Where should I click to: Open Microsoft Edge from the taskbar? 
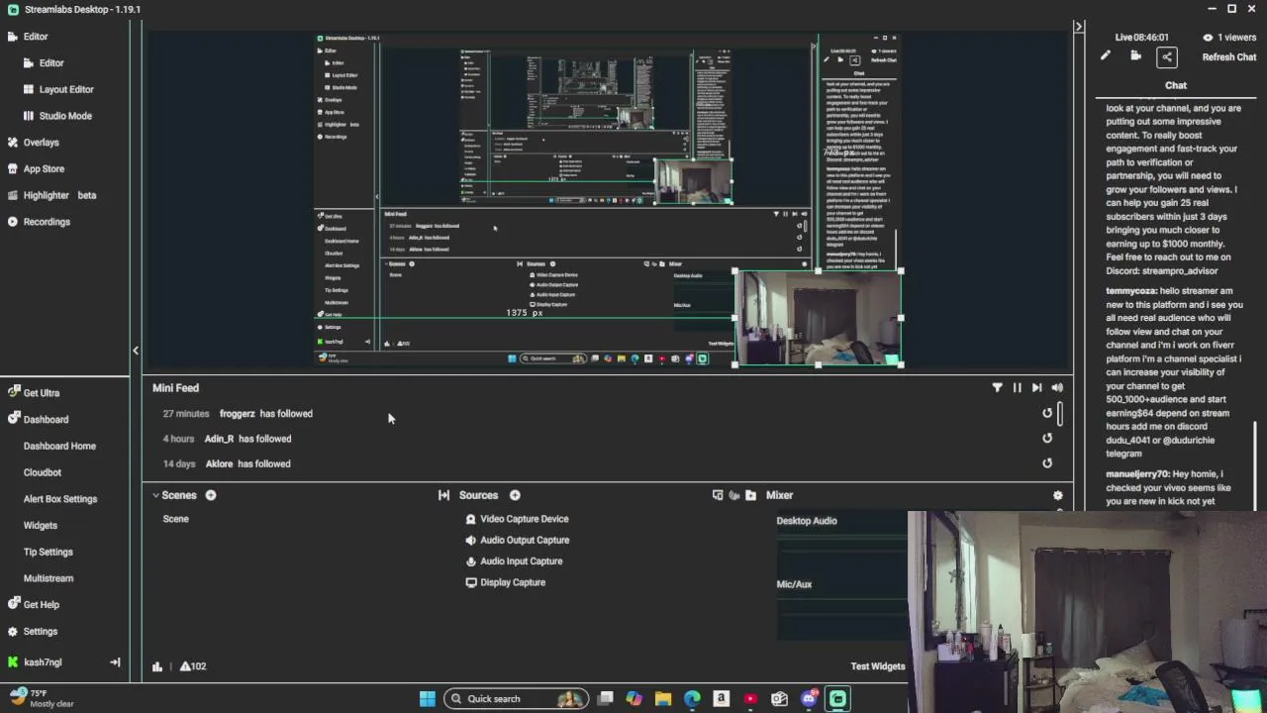coord(692,699)
